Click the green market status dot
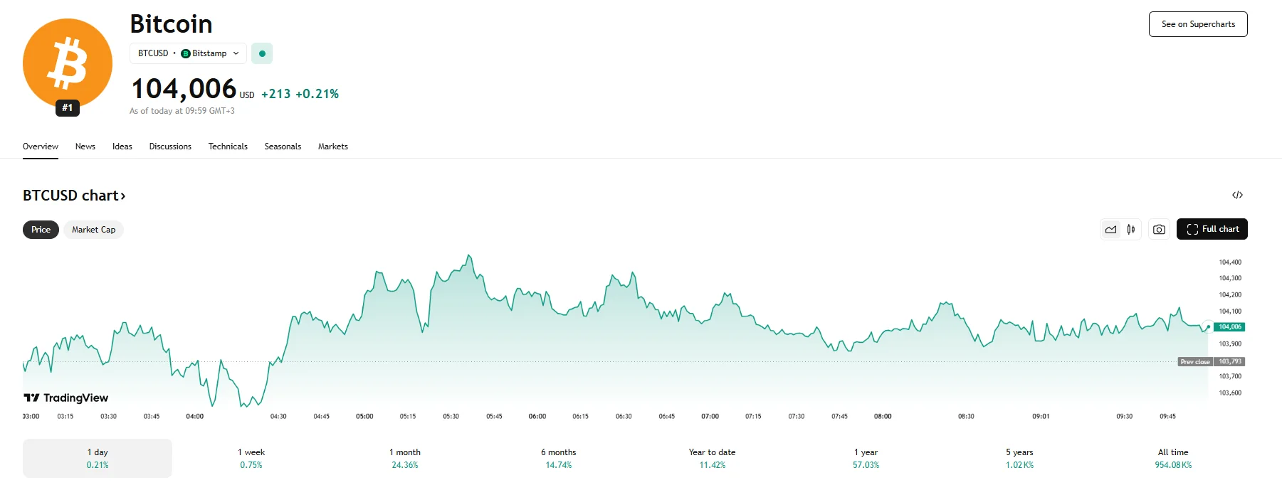 262,53
